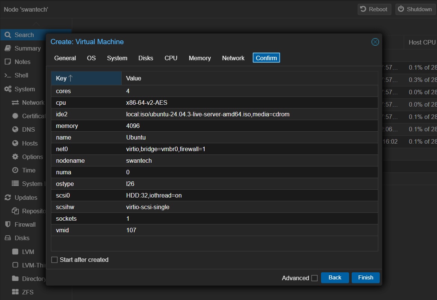Click the Back button

335,278
